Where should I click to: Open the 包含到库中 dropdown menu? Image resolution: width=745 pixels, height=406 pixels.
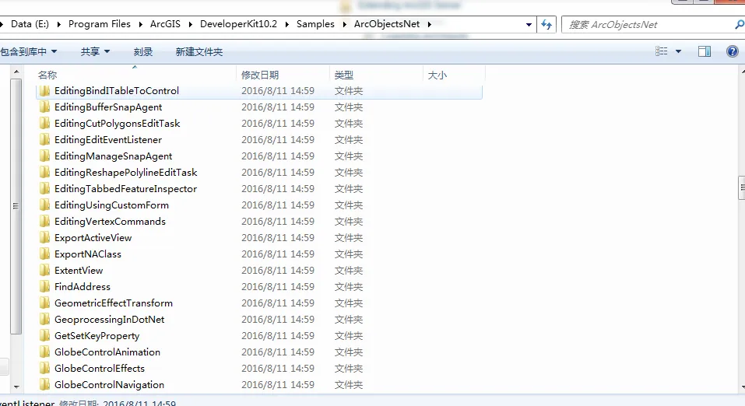click(x=29, y=51)
